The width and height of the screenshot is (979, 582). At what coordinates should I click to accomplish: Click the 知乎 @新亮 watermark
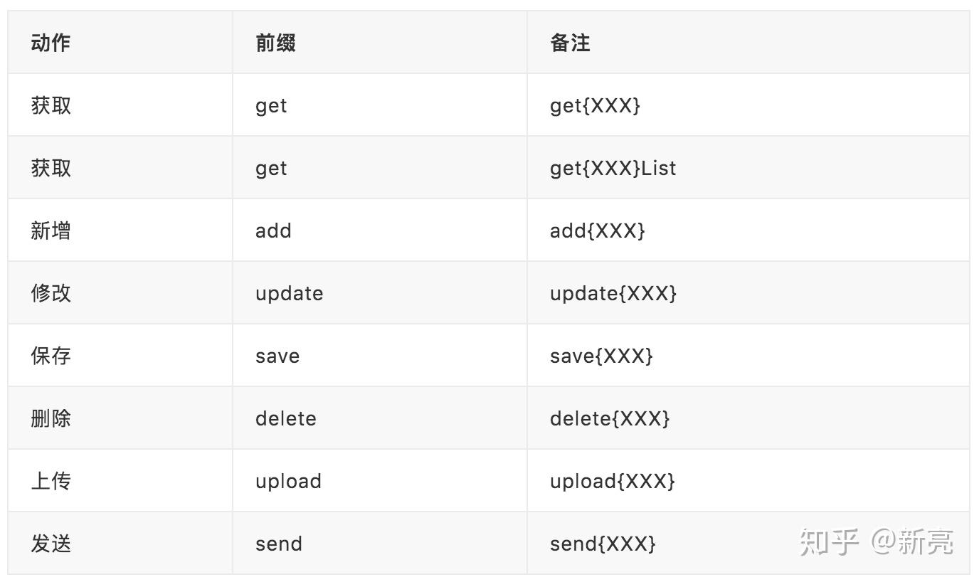(876, 542)
